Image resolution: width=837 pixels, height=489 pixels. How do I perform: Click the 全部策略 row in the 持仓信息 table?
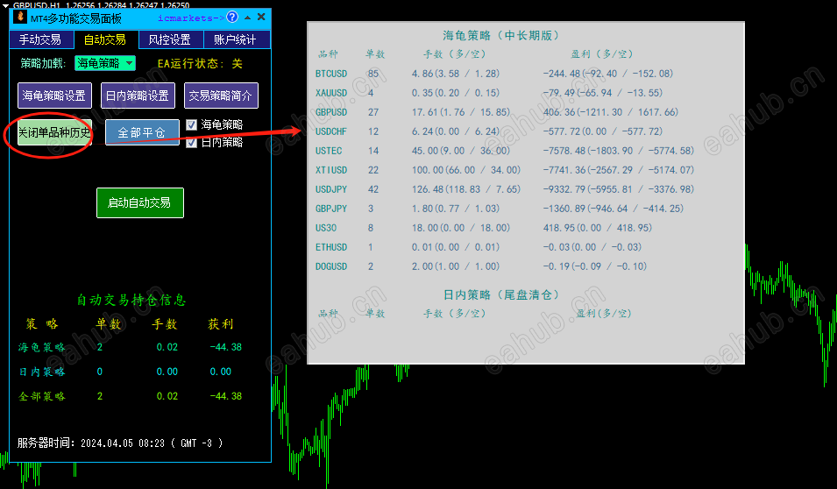(131, 396)
